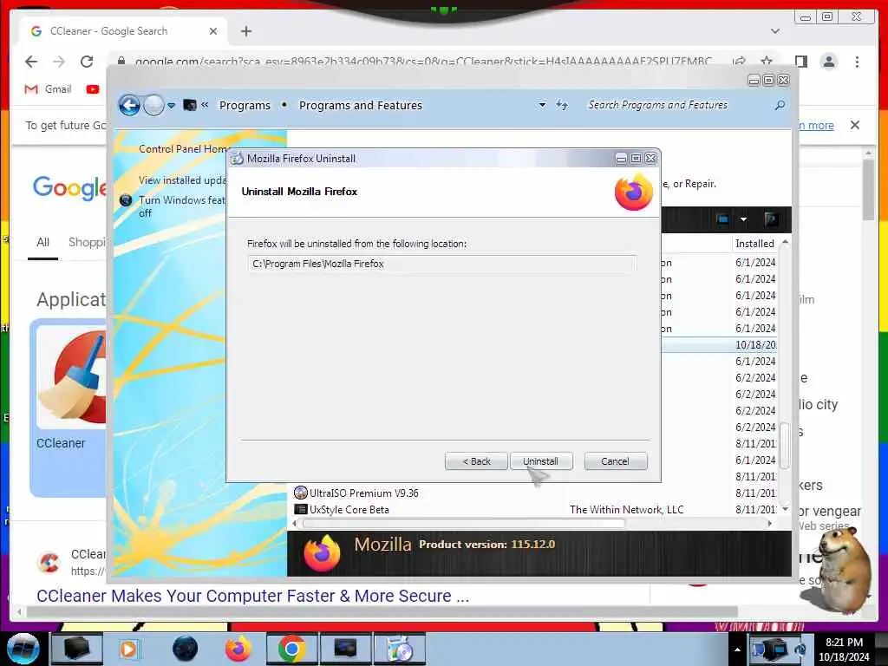The height and width of the screenshot is (666, 888).
Task: Click the view options icon in program list toolbar
Action: (722, 219)
